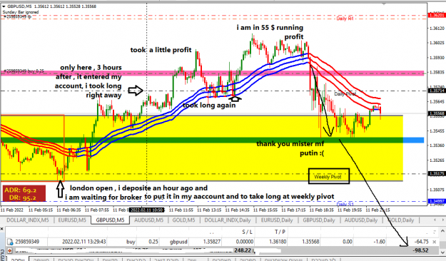
Task: Click the balance row icon under the order
Action: click(10, 250)
